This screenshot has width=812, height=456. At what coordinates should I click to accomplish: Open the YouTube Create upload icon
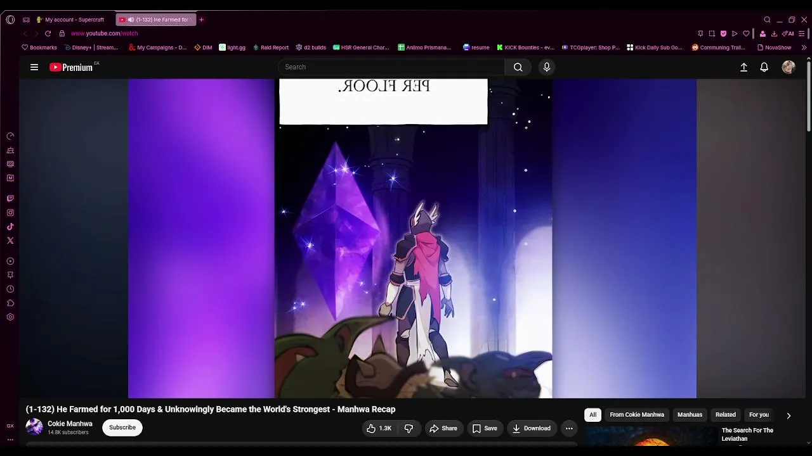(x=743, y=67)
